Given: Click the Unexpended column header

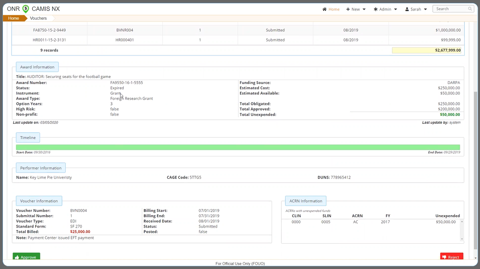Looking at the screenshot, I should click(x=447, y=216).
